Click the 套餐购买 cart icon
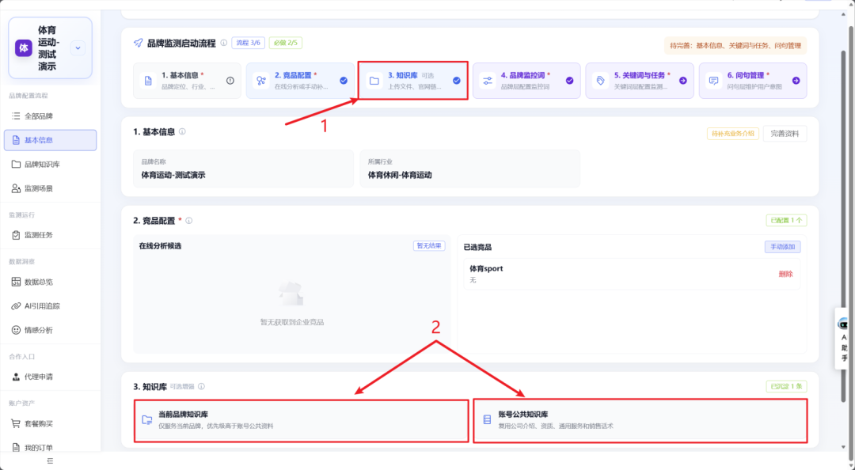Screen dimensions: 855x470 click(16, 423)
